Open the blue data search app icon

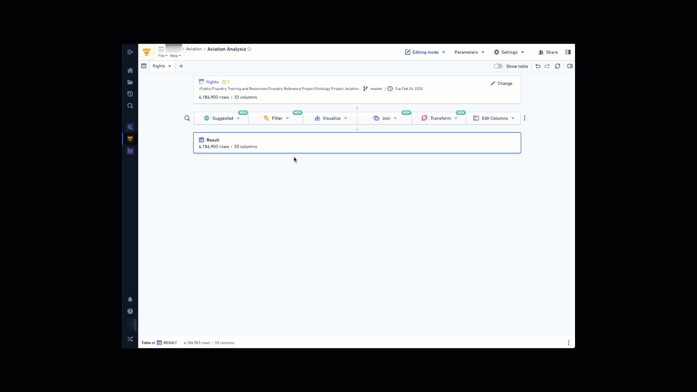coord(130,127)
